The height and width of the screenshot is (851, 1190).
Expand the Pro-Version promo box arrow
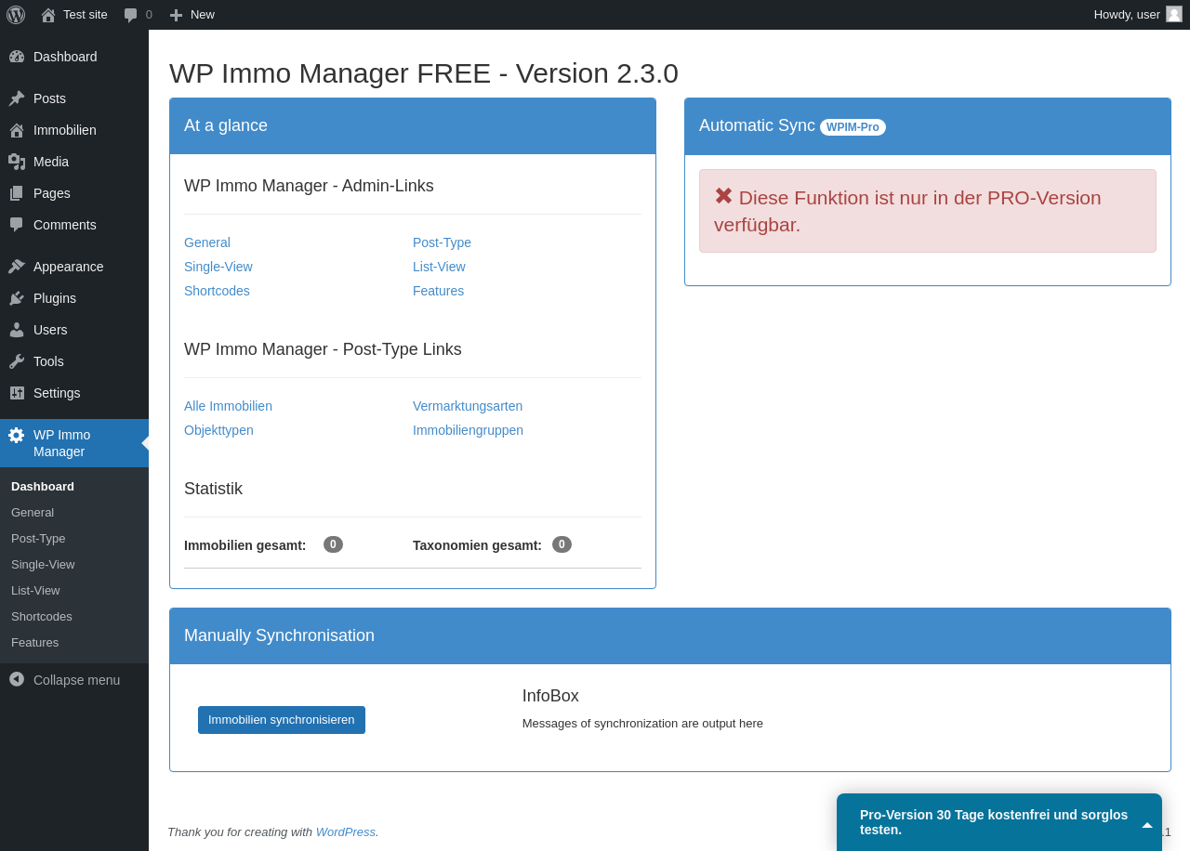pyautogui.click(x=1147, y=825)
